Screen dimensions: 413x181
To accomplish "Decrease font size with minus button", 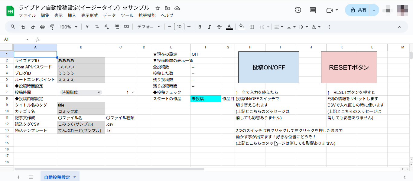I will (170, 27).
